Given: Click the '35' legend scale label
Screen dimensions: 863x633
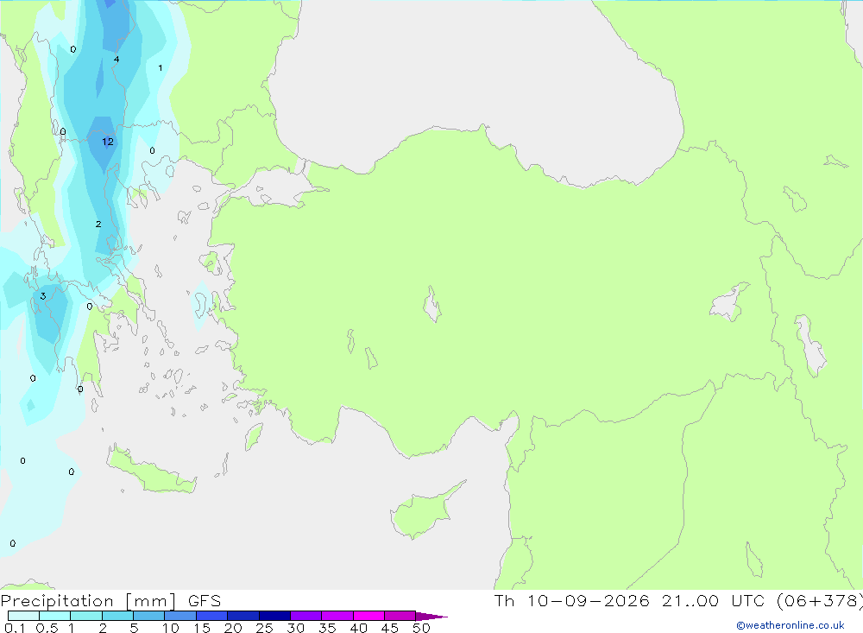Looking at the screenshot, I should coord(327,628).
